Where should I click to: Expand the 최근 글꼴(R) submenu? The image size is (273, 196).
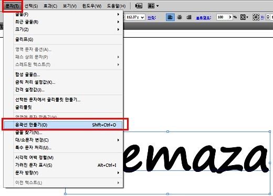[x=68, y=22]
